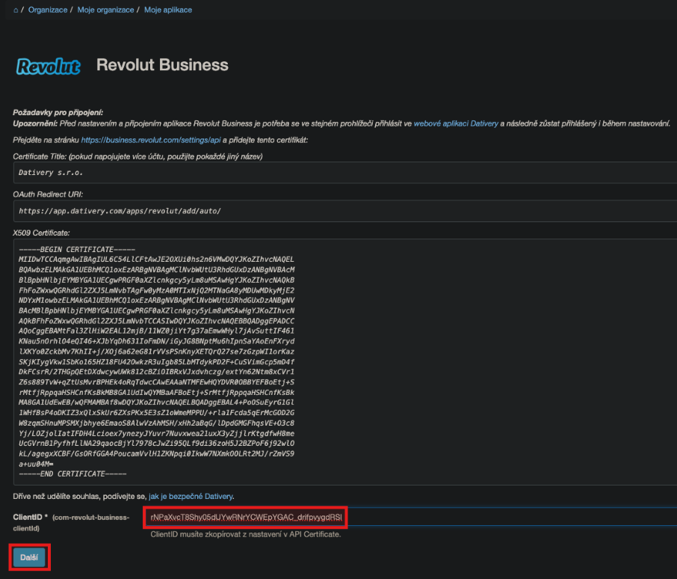Screen dimensions: 677x579
Task: Click the BEGIN CERTIFICATE line
Action: tap(77, 249)
